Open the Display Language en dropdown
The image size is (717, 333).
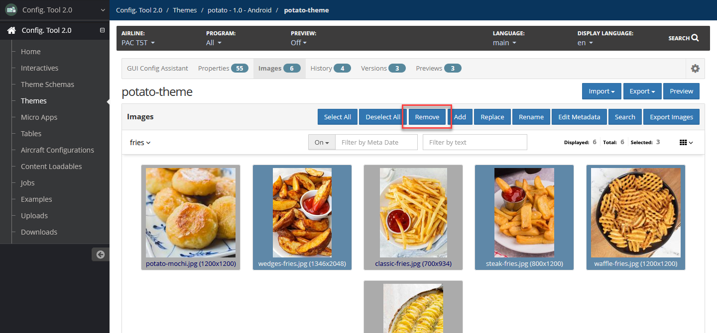point(585,43)
